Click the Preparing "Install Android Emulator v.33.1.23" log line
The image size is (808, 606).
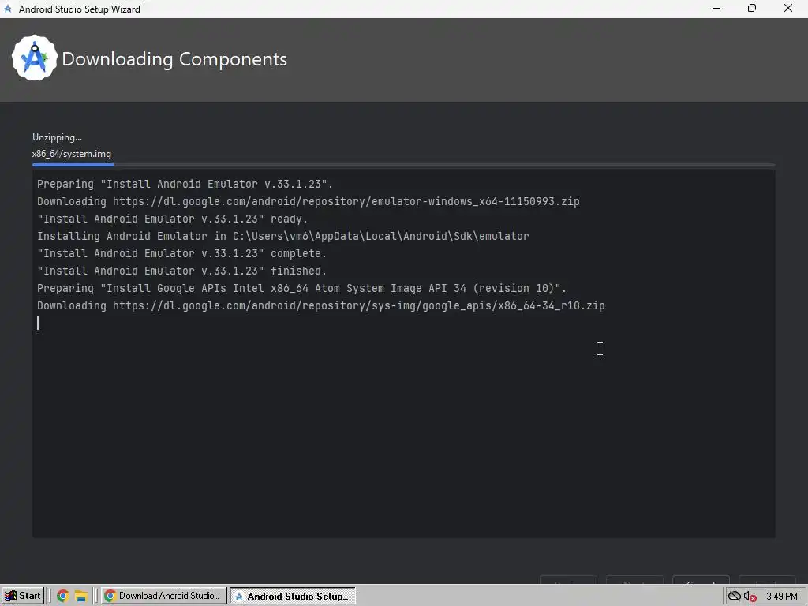click(185, 184)
